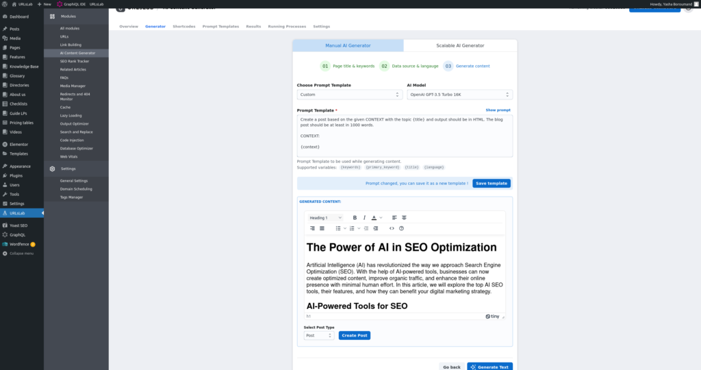
Task: Open source code view icon
Action: tap(392, 228)
